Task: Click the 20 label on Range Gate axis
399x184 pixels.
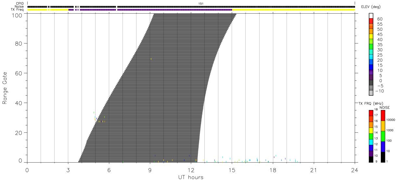Action: point(18,133)
